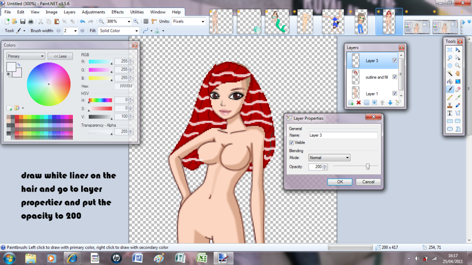Click OK in Layer Properties dialog
Image resolution: width=472 pixels, height=265 pixels.
tap(340, 182)
